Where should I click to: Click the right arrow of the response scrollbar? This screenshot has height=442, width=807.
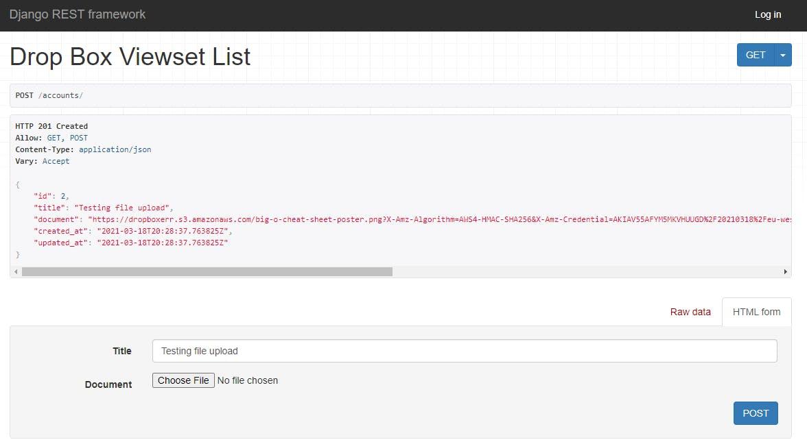pyautogui.click(x=786, y=271)
